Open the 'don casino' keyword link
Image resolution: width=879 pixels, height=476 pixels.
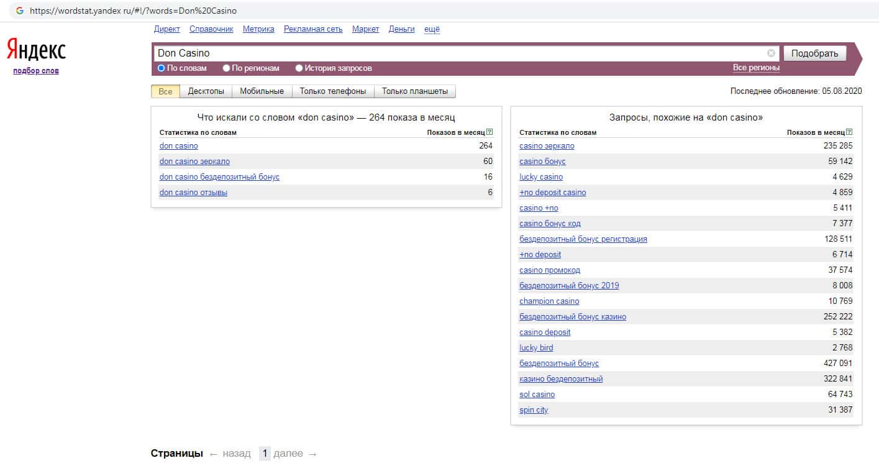coord(179,146)
